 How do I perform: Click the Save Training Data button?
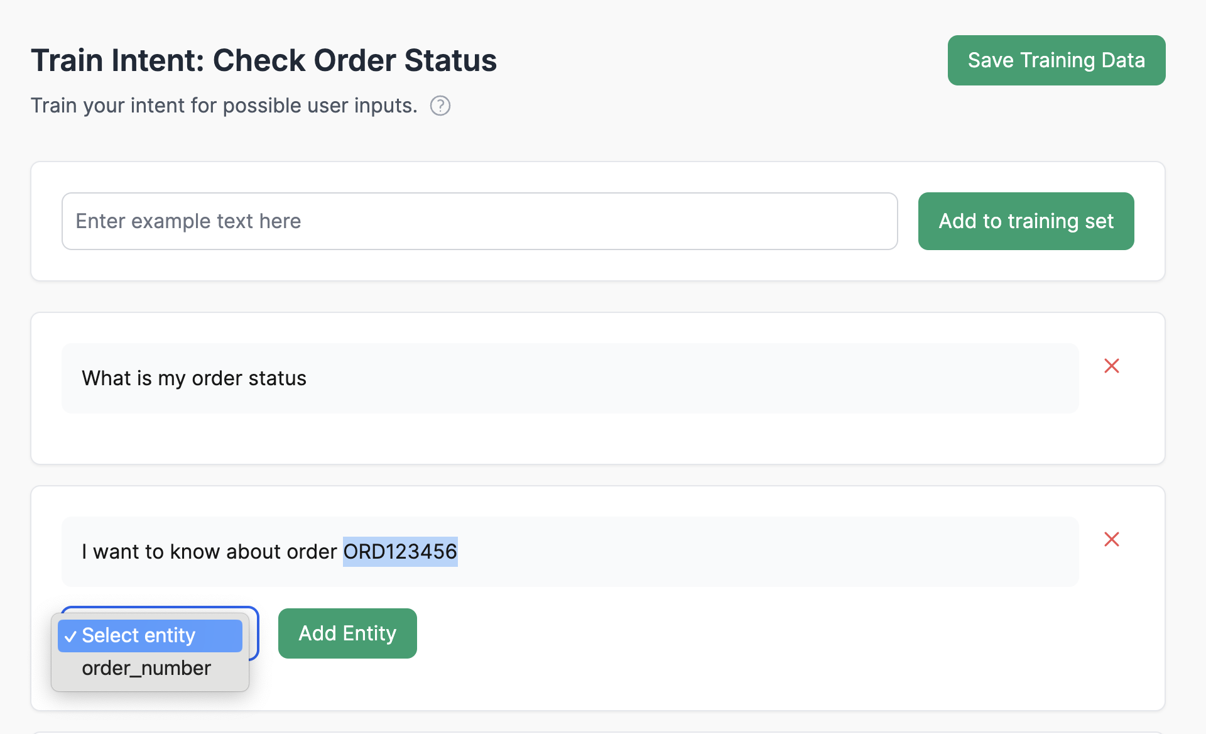[1056, 60]
